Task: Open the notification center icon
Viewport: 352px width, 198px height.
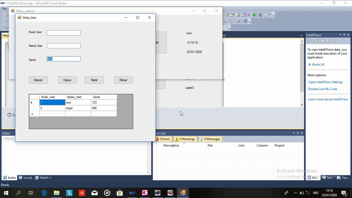Action: coord(344,193)
